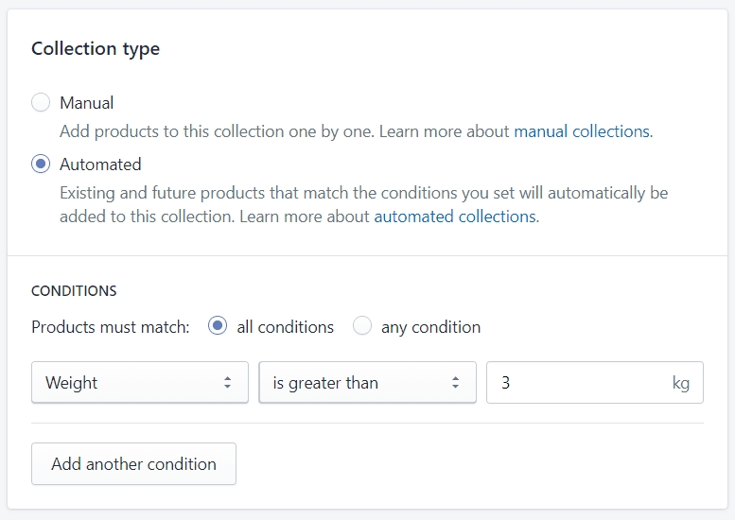Open the automated collections help link

(x=456, y=217)
